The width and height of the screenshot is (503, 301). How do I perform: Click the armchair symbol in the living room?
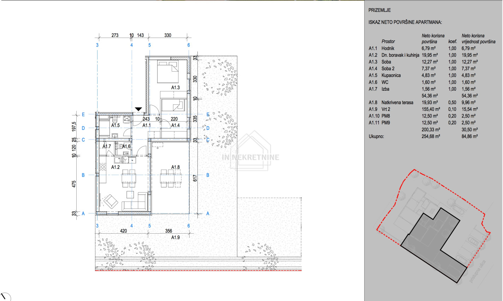(x=111, y=201)
